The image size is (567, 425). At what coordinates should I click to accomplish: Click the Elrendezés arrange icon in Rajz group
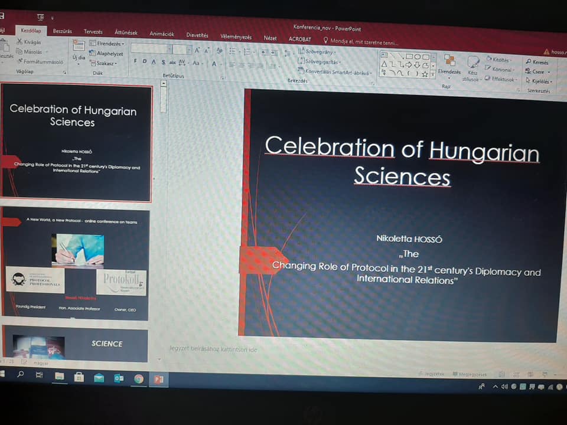pyautogui.click(x=449, y=61)
